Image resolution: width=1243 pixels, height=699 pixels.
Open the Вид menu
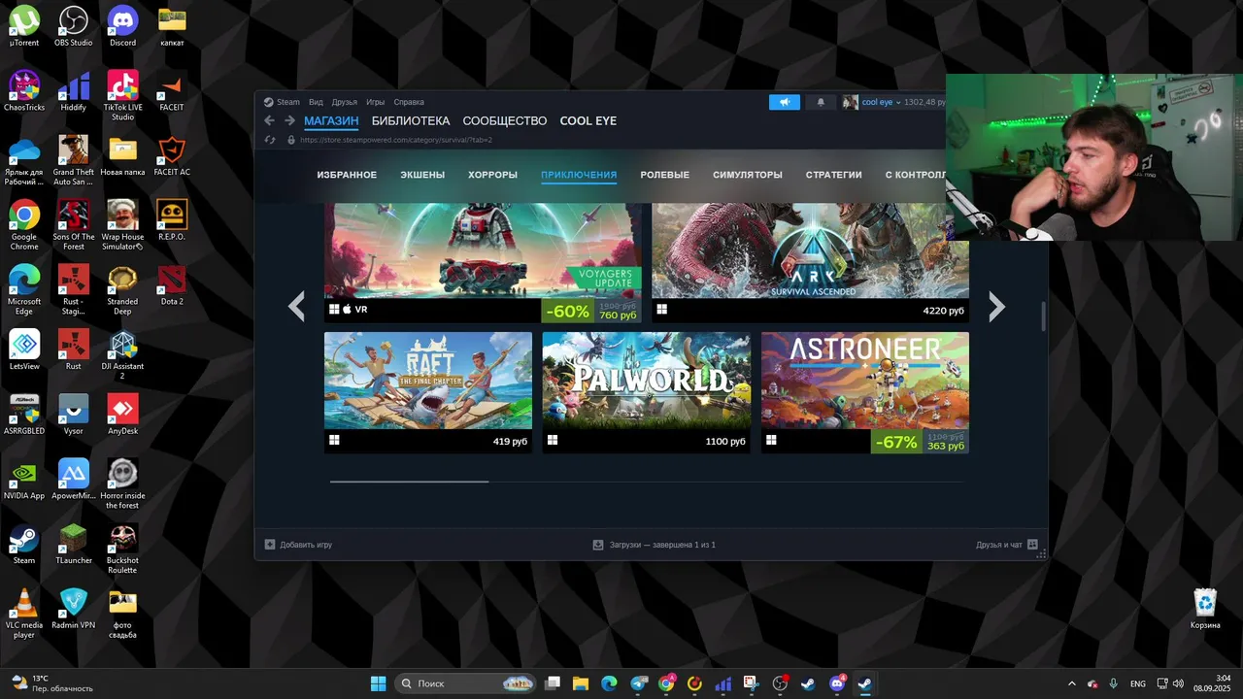tap(316, 102)
